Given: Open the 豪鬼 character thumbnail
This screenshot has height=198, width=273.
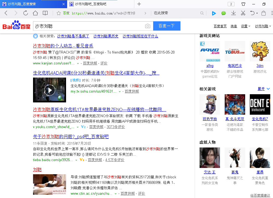Looking at the screenshot, I should 235,158.
